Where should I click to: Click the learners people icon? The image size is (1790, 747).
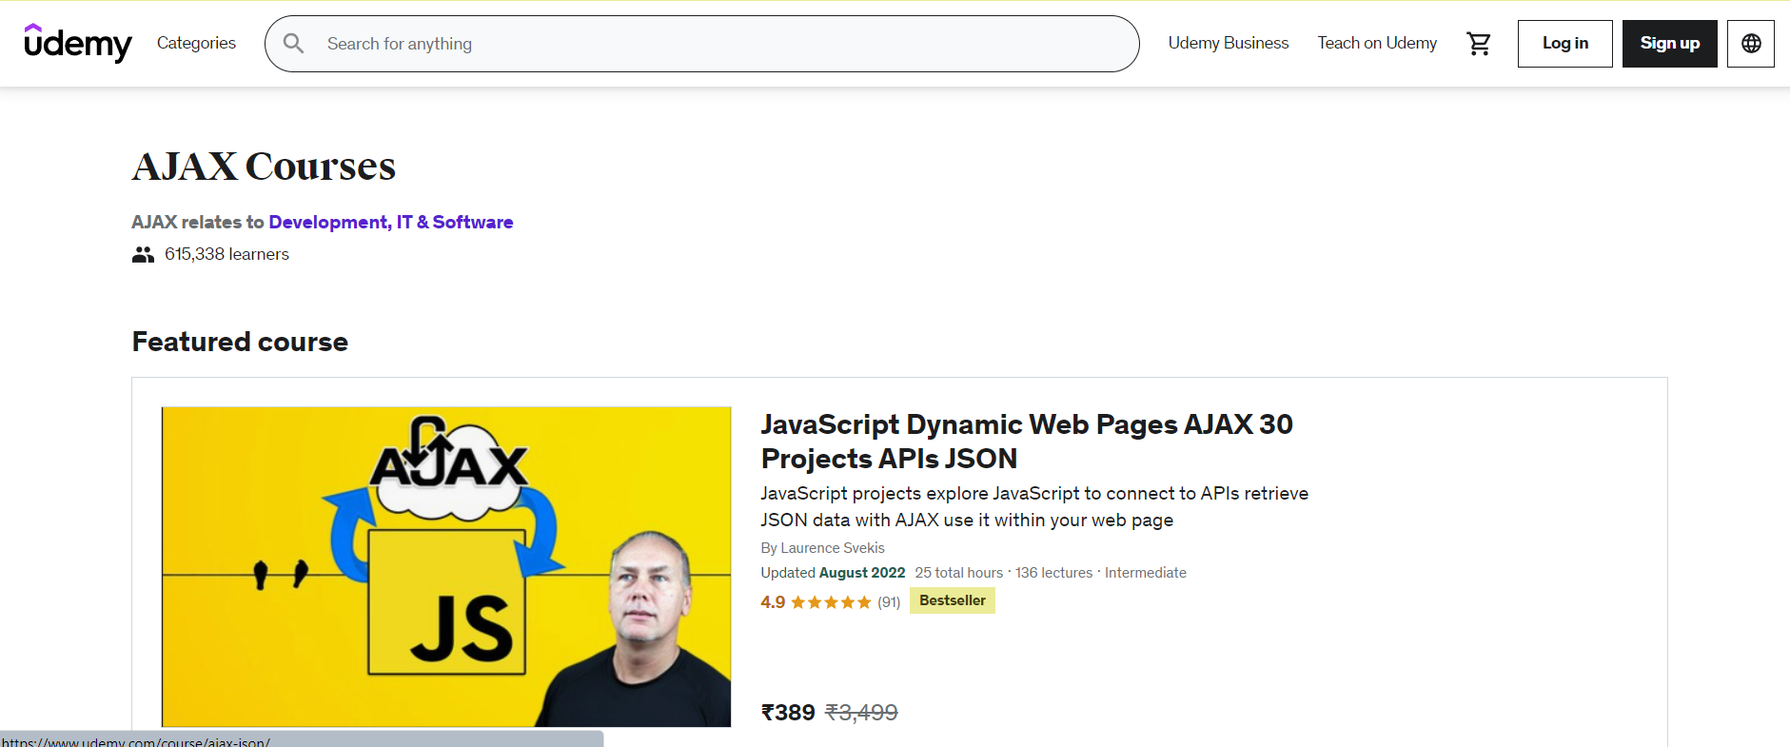coord(143,254)
